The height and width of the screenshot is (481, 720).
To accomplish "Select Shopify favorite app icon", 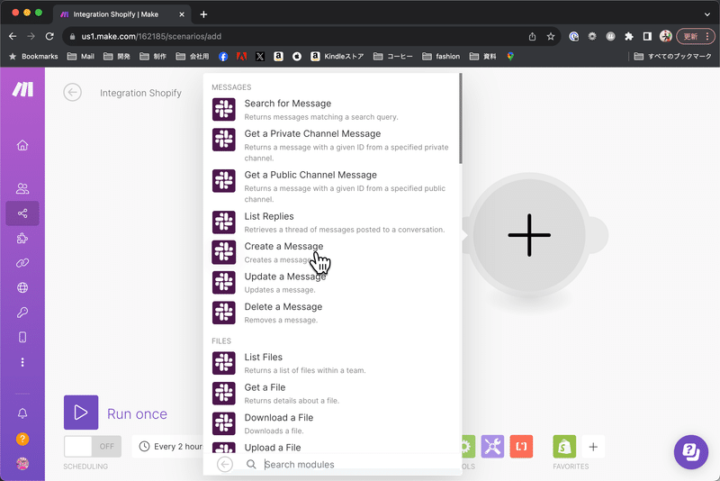I will pyautogui.click(x=564, y=447).
